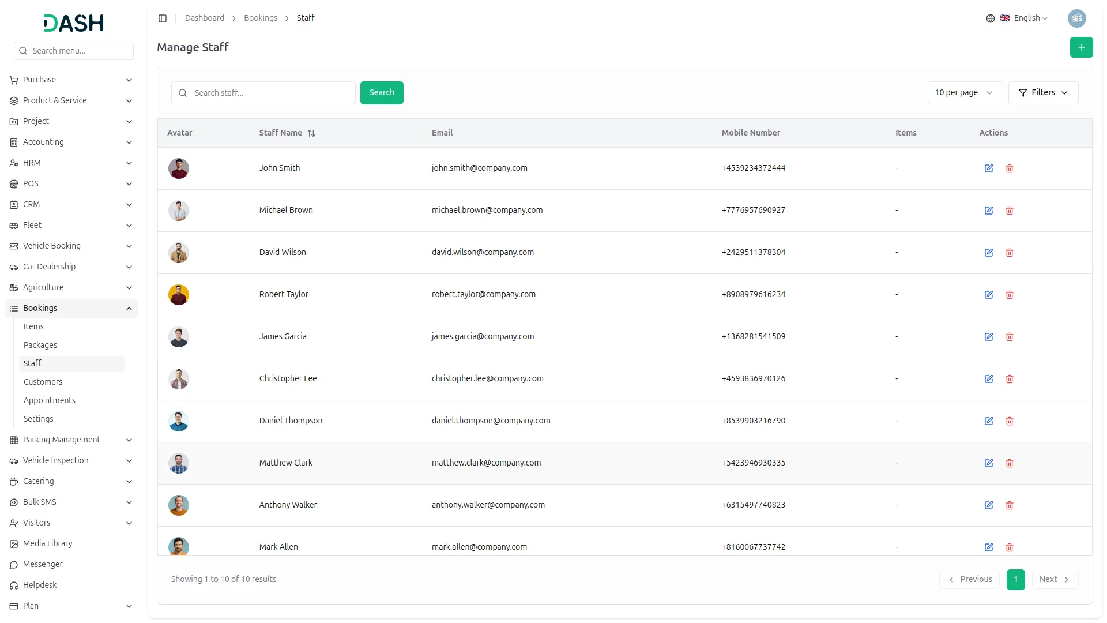Edit the Daniel Thompson staff record
Image resolution: width=1107 pixels, height=623 pixels.
[988, 421]
